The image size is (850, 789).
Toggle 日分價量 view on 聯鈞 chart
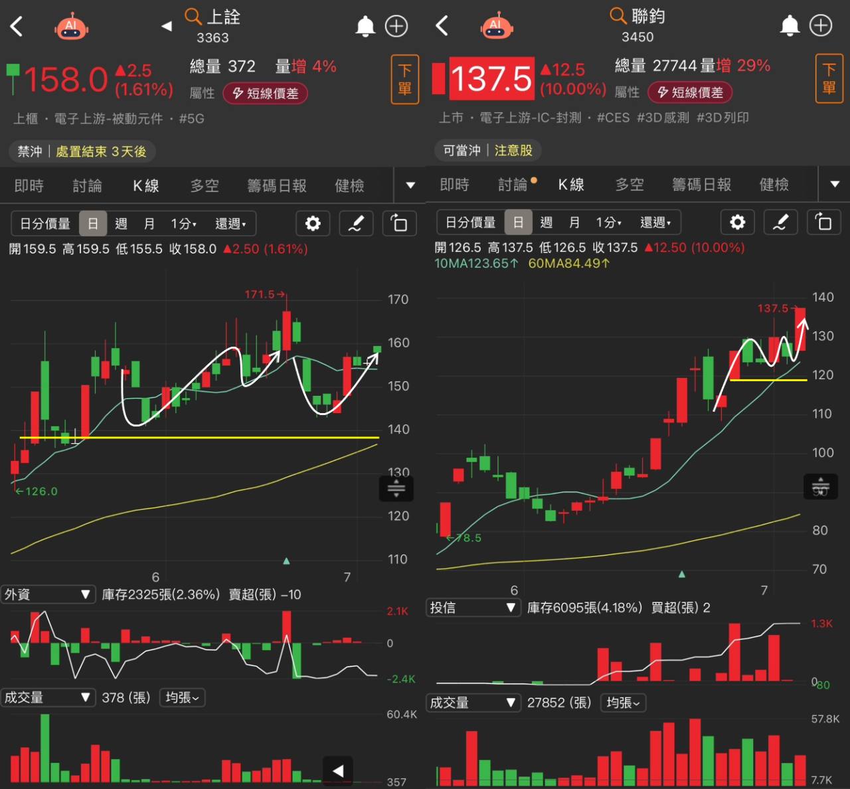[470, 222]
